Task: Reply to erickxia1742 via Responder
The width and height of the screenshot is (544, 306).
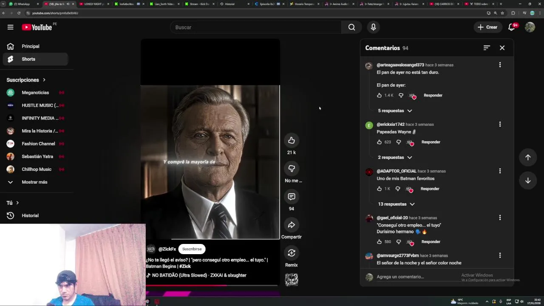Action: pos(431,142)
